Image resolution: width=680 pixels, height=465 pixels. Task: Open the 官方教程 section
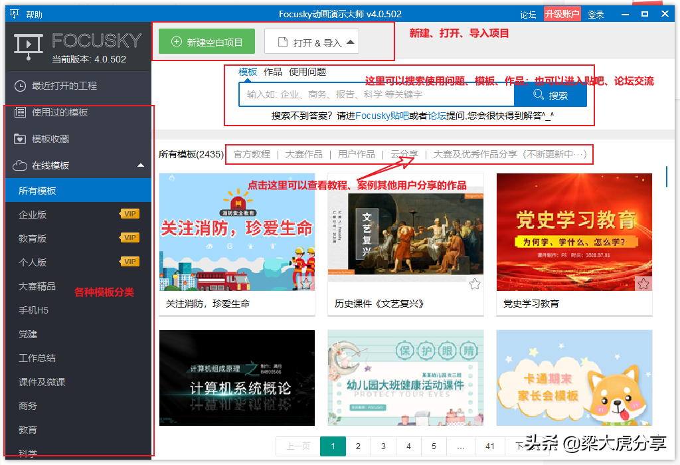(x=251, y=153)
